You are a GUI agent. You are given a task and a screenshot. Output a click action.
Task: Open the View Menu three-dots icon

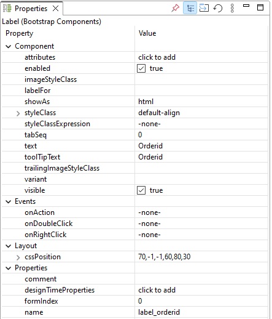click(232, 8)
